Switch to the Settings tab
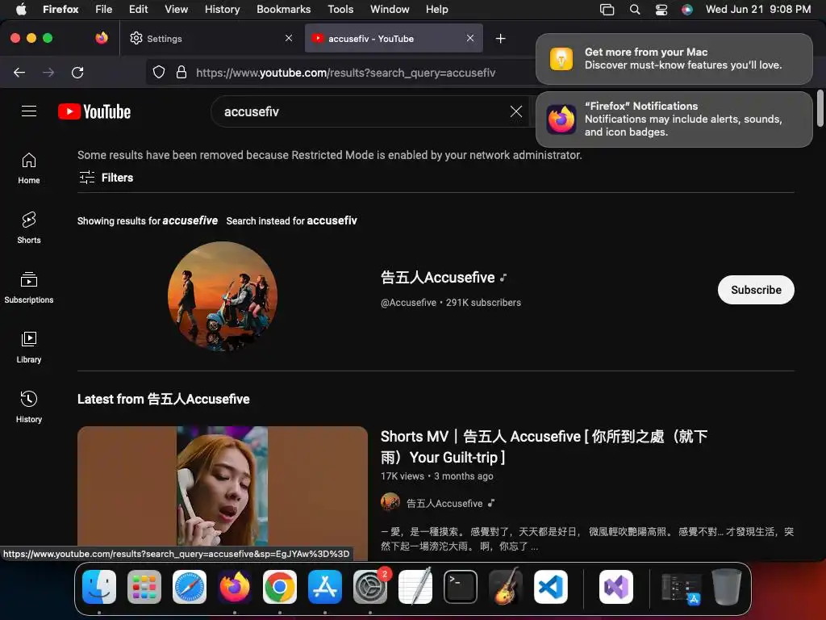The width and height of the screenshot is (826, 620). [211, 38]
